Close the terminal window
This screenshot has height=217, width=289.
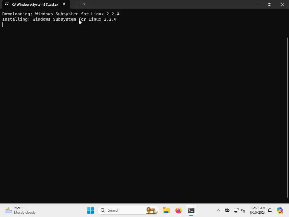[282, 4]
